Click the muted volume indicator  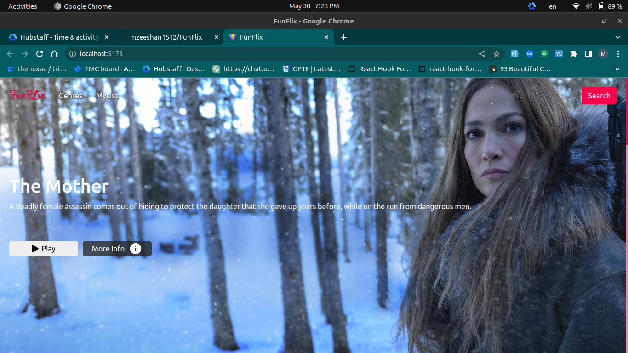point(589,6)
